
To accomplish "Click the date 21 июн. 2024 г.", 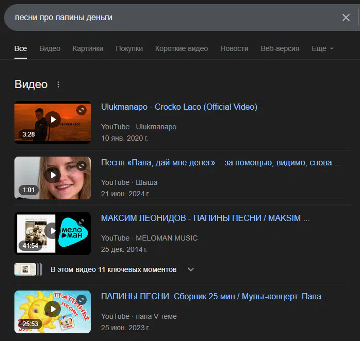I will point(125,194).
